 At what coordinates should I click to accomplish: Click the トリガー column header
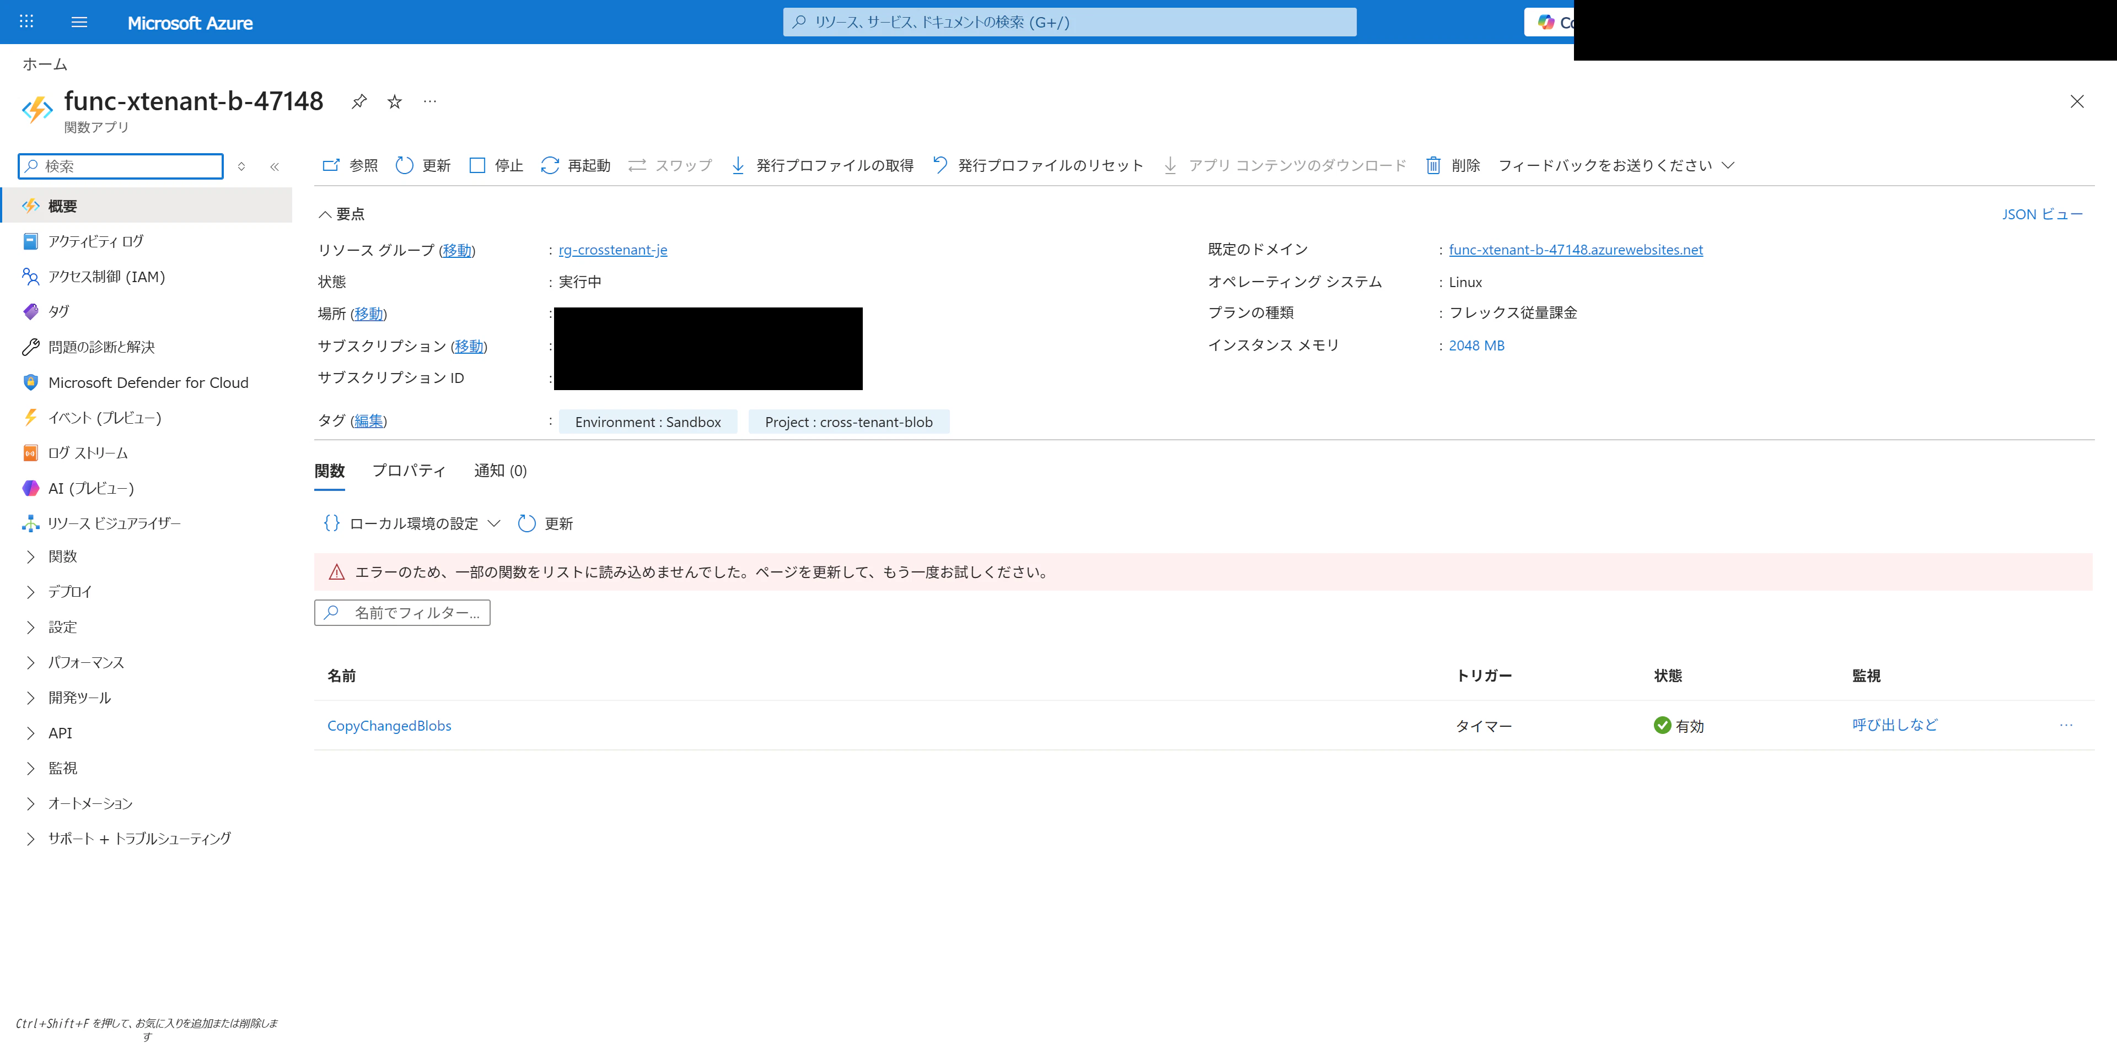pyautogui.click(x=1484, y=675)
